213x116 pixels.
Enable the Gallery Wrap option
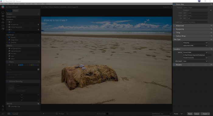point(174,36)
